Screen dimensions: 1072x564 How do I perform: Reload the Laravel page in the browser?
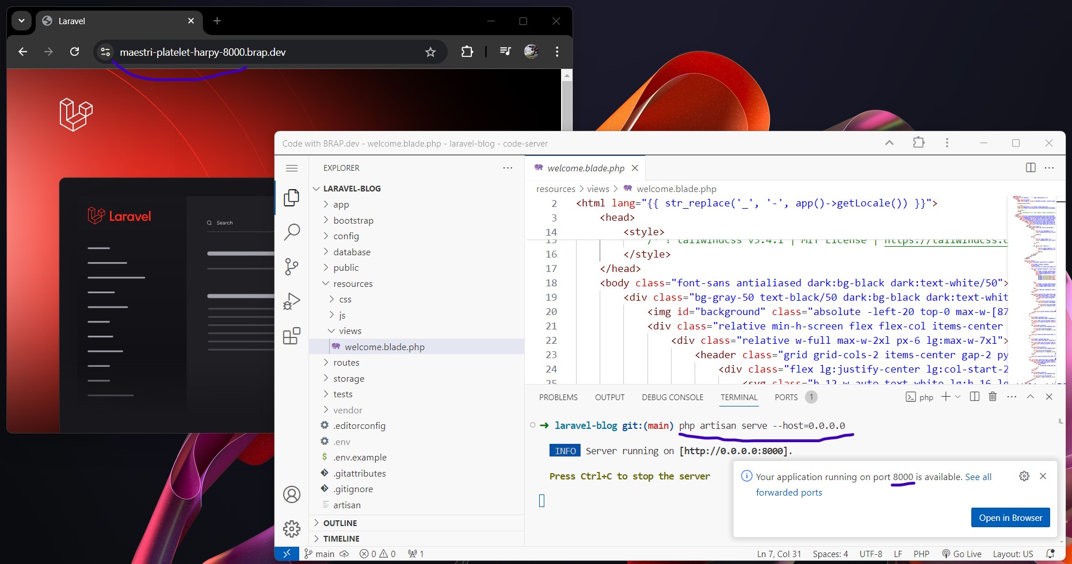click(74, 52)
